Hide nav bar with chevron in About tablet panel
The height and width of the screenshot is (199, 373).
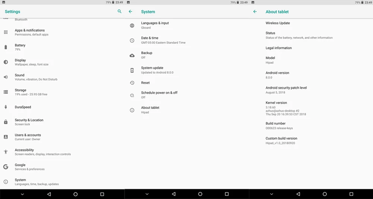click(x=272, y=194)
